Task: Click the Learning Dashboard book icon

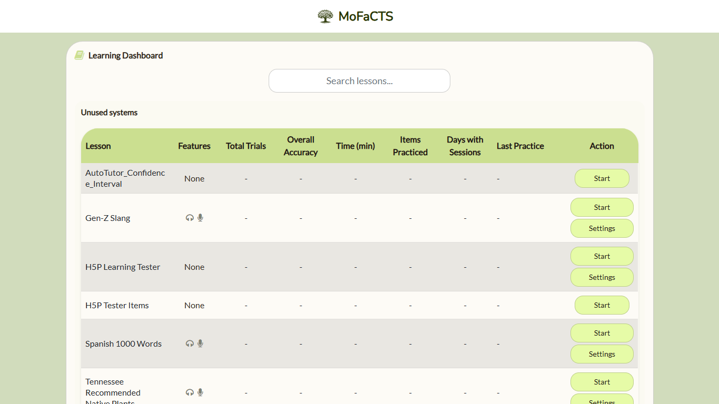Action: (79, 55)
